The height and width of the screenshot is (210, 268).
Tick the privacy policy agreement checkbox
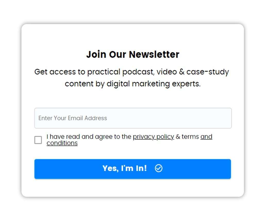[38, 140]
